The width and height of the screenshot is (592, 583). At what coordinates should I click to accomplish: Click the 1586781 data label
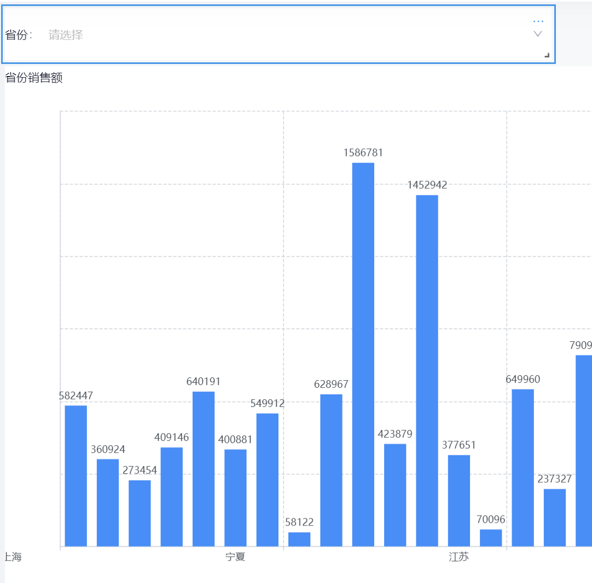point(363,153)
